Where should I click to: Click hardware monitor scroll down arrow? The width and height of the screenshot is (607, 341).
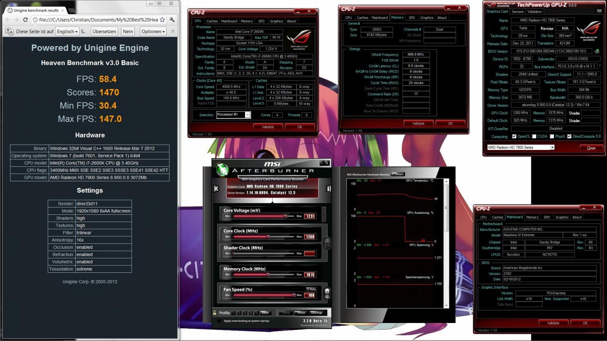tap(446, 305)
